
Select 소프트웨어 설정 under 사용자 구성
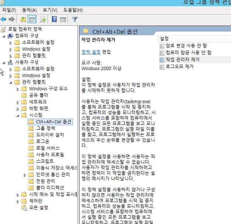(x=38, y=69)
